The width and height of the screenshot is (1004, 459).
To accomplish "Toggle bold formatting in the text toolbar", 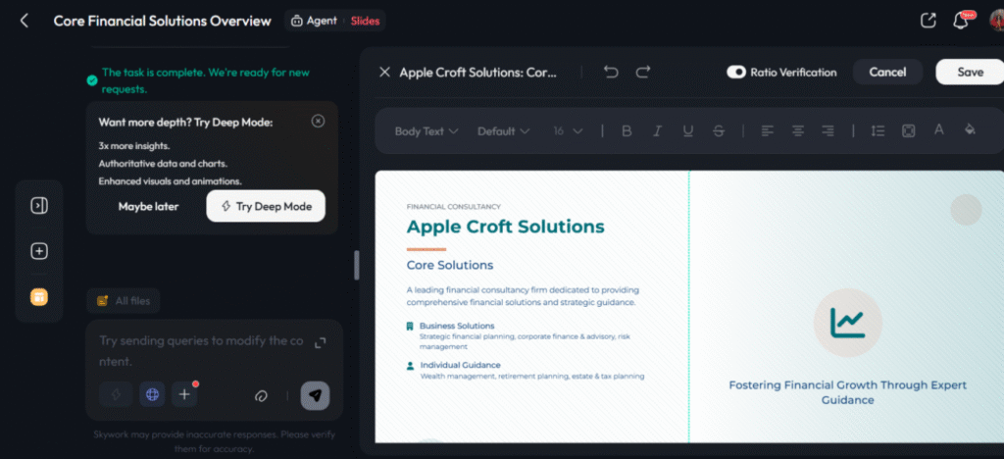I will [627, 130].
